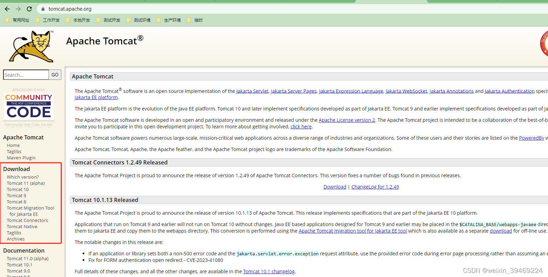
Task: Open Tomcat 9.0 documentation link
Action: click(19, 271)
